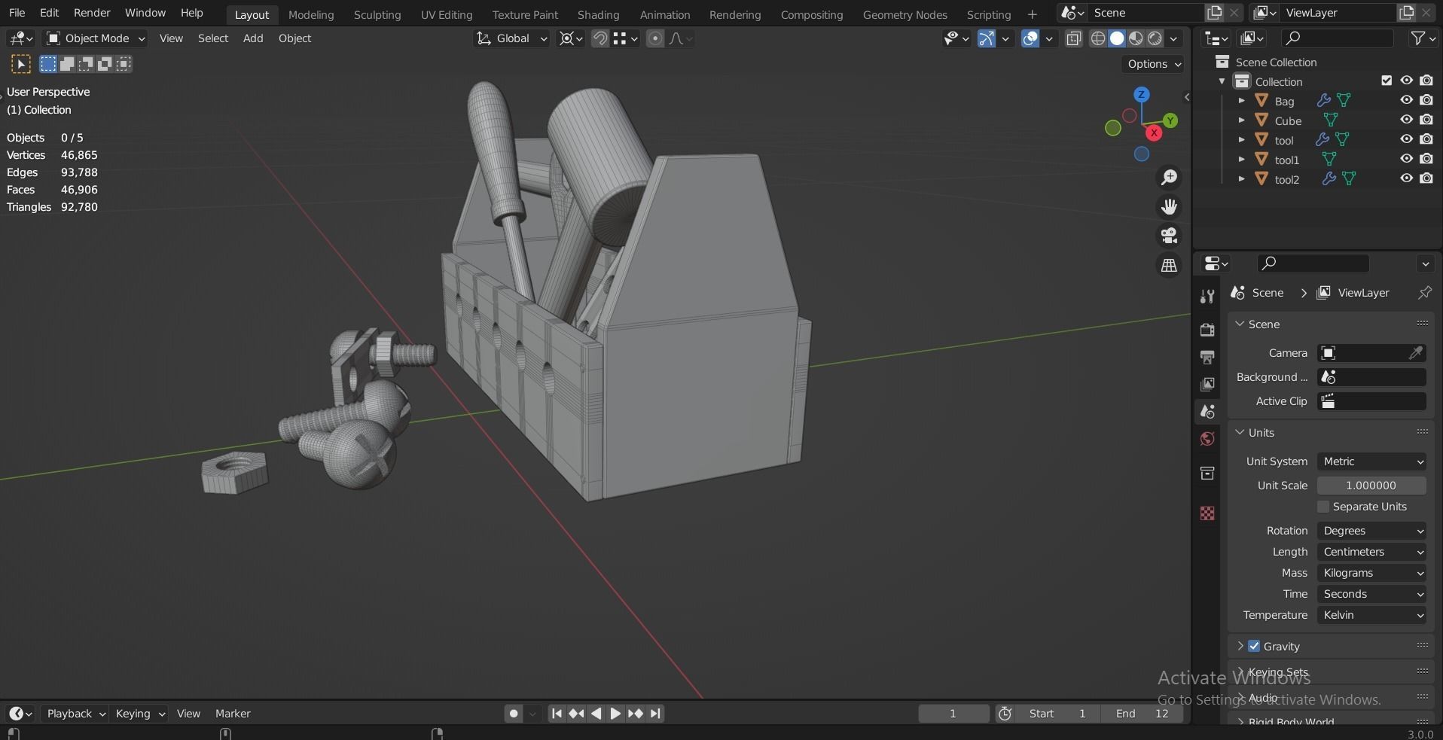The width and height of the screenshot is (1443, 740).
Task: Switch orthographic/perspective grid icon
Action: 1169,266
